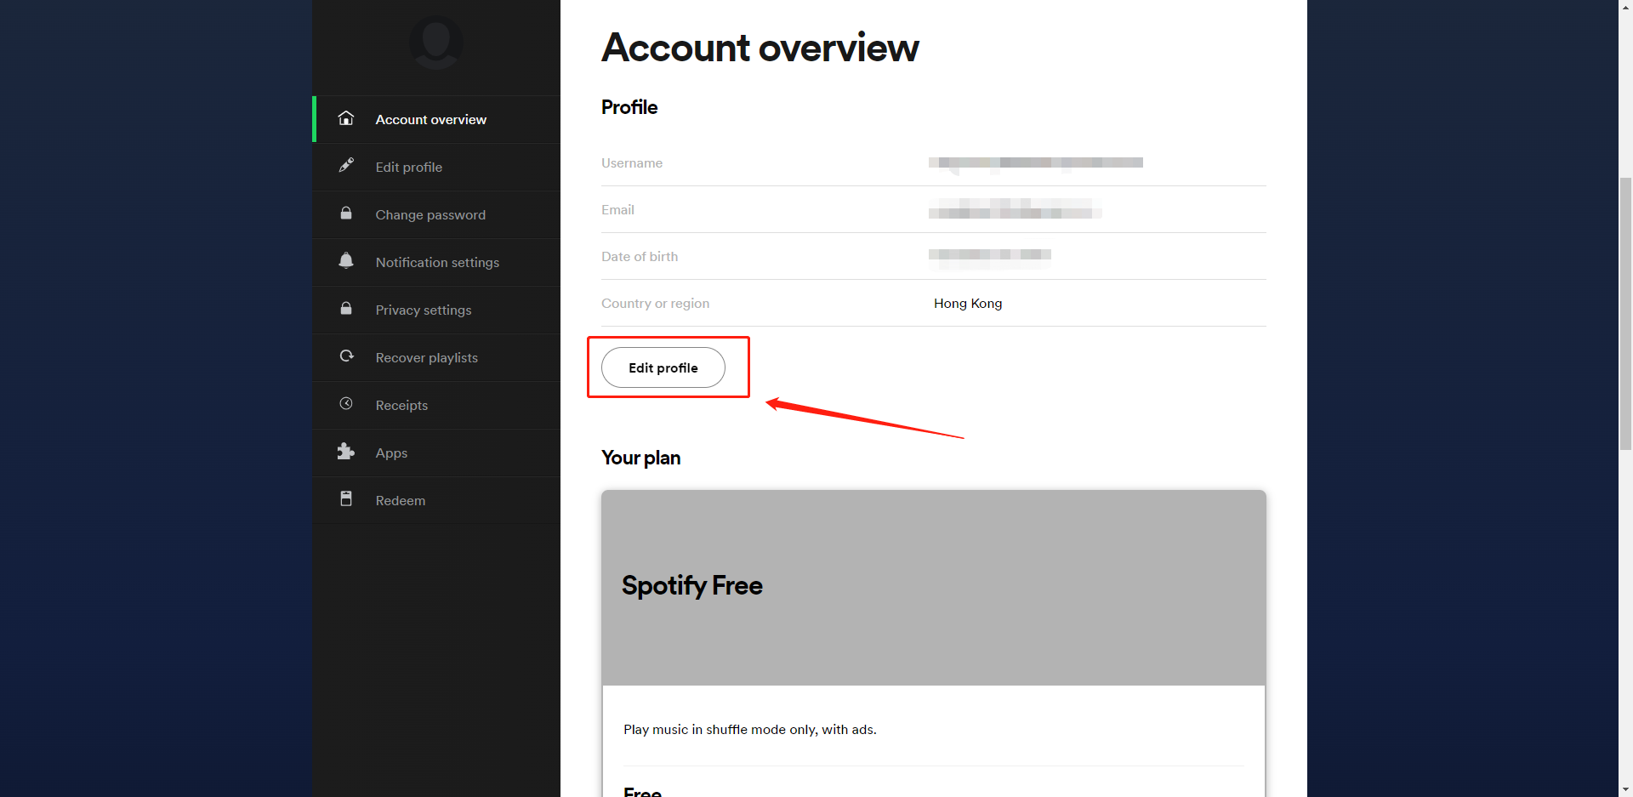The height and width of the screenshot is (797, 1633).
Task: Open Privacy settings
Action: [436, 310]
